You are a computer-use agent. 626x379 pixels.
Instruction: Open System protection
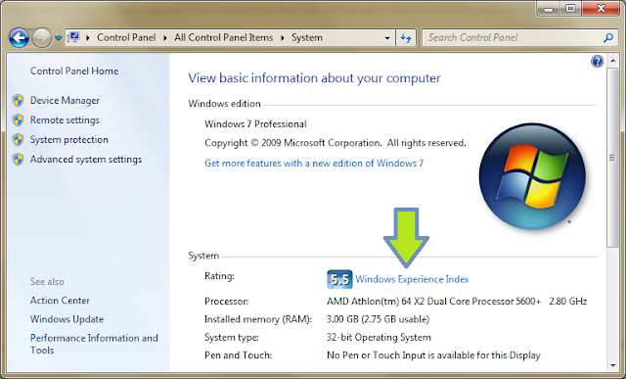[69, 139]
